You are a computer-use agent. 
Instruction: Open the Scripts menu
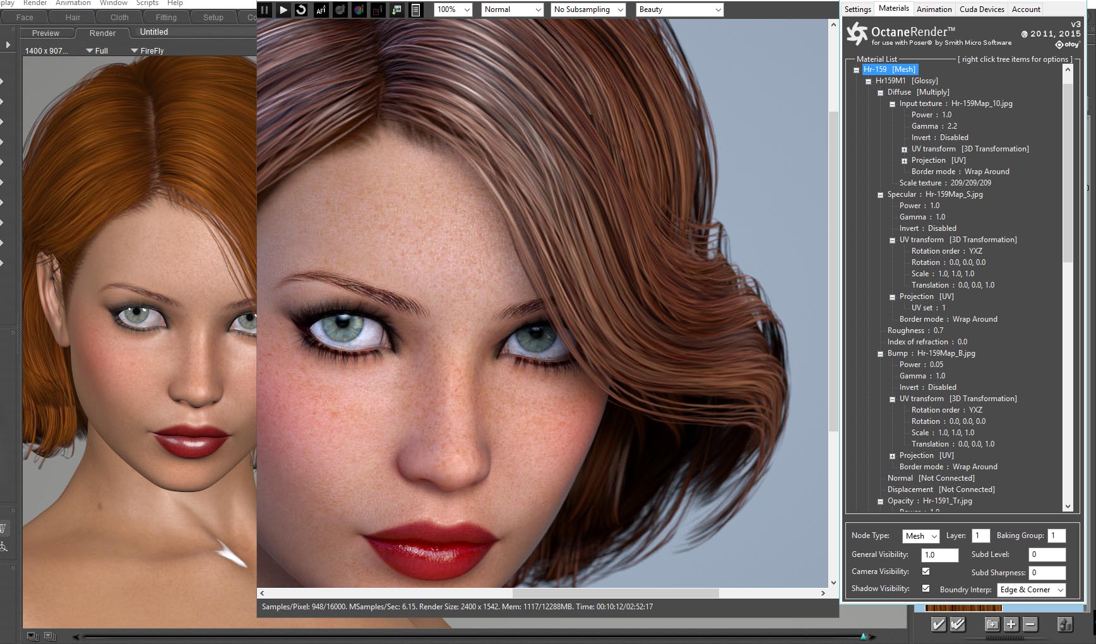click(x=147, y=3)
